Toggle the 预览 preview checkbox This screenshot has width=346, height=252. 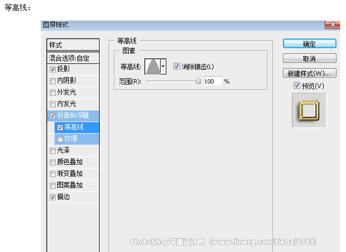point(297,86)
